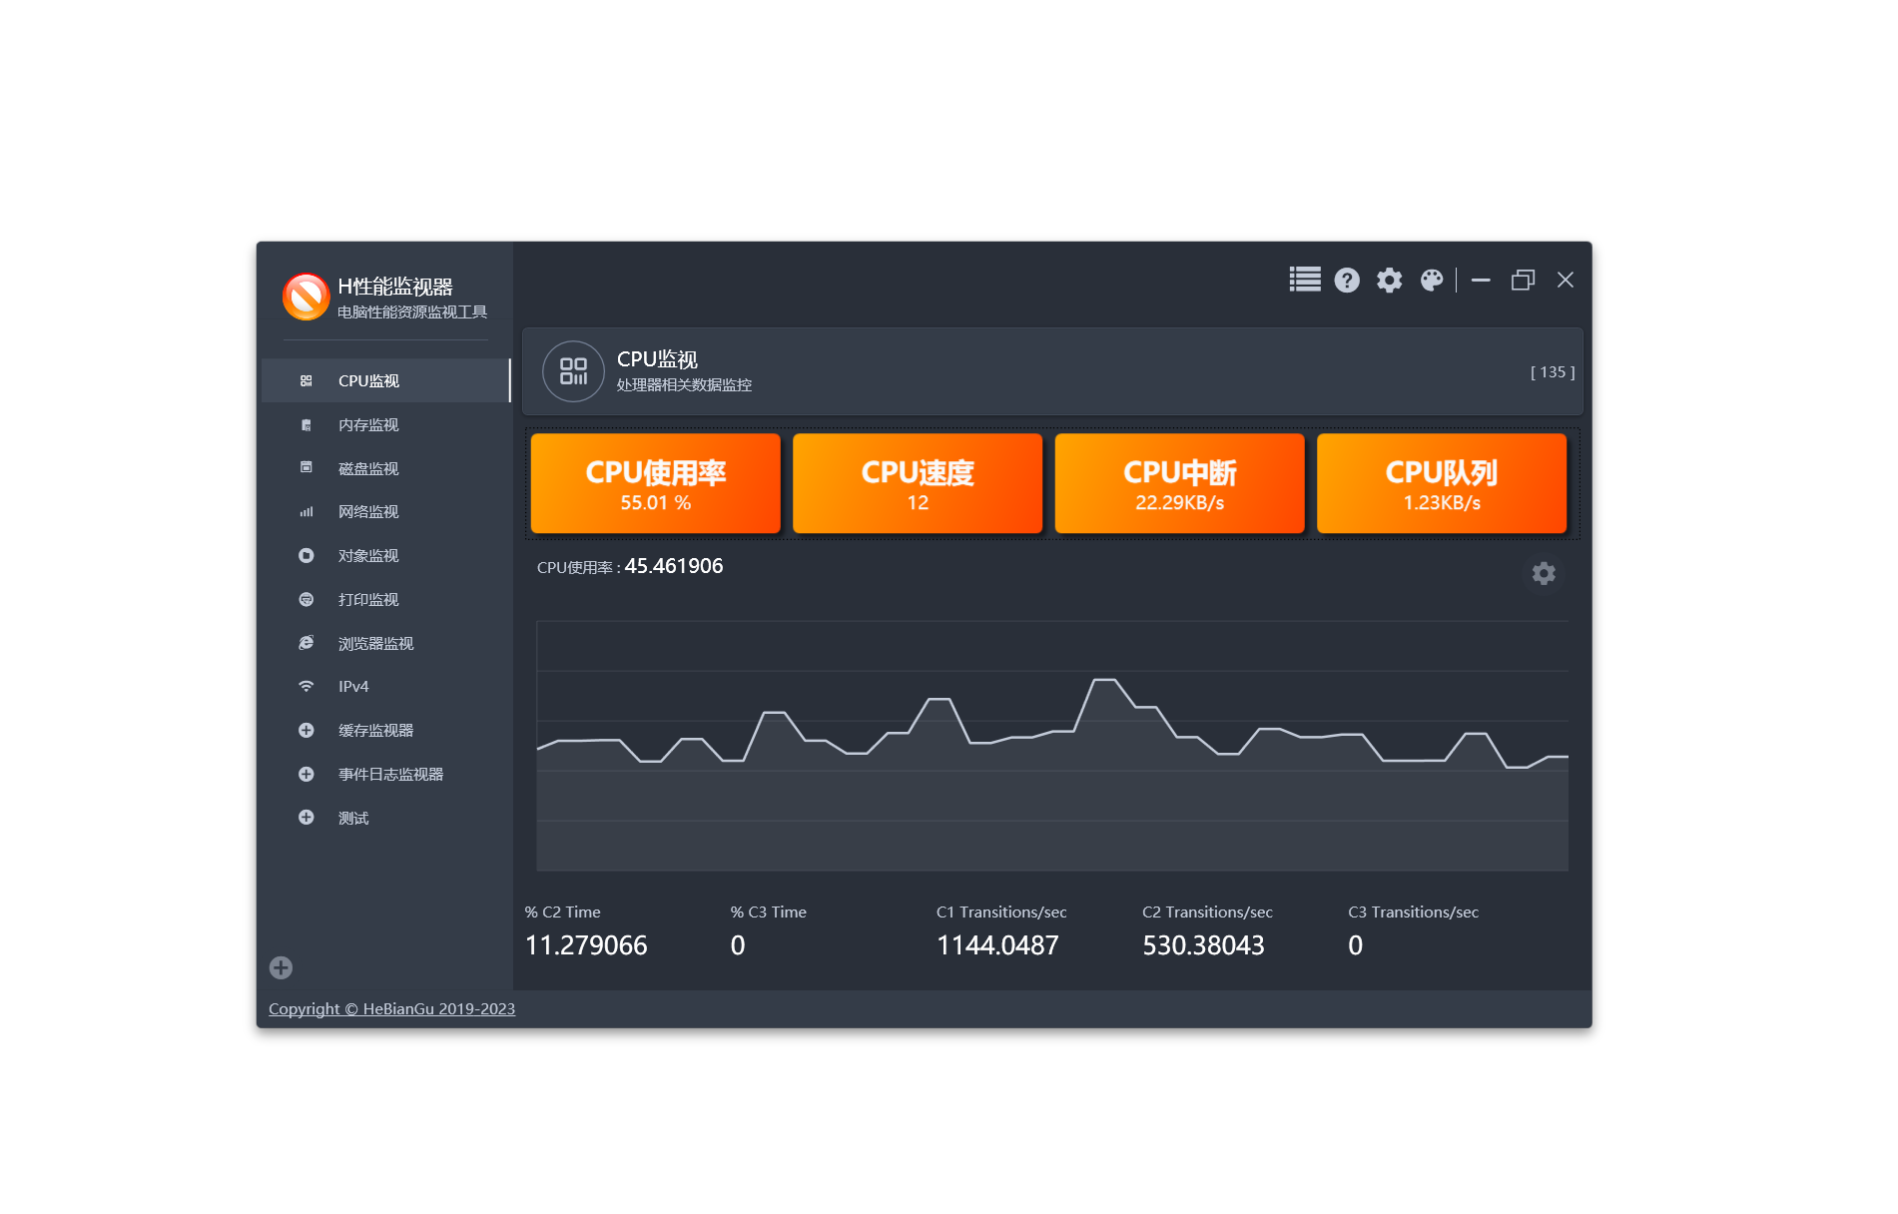Click the H性能监视器 app logo
1898x1214 pixels.
(306, 298)
